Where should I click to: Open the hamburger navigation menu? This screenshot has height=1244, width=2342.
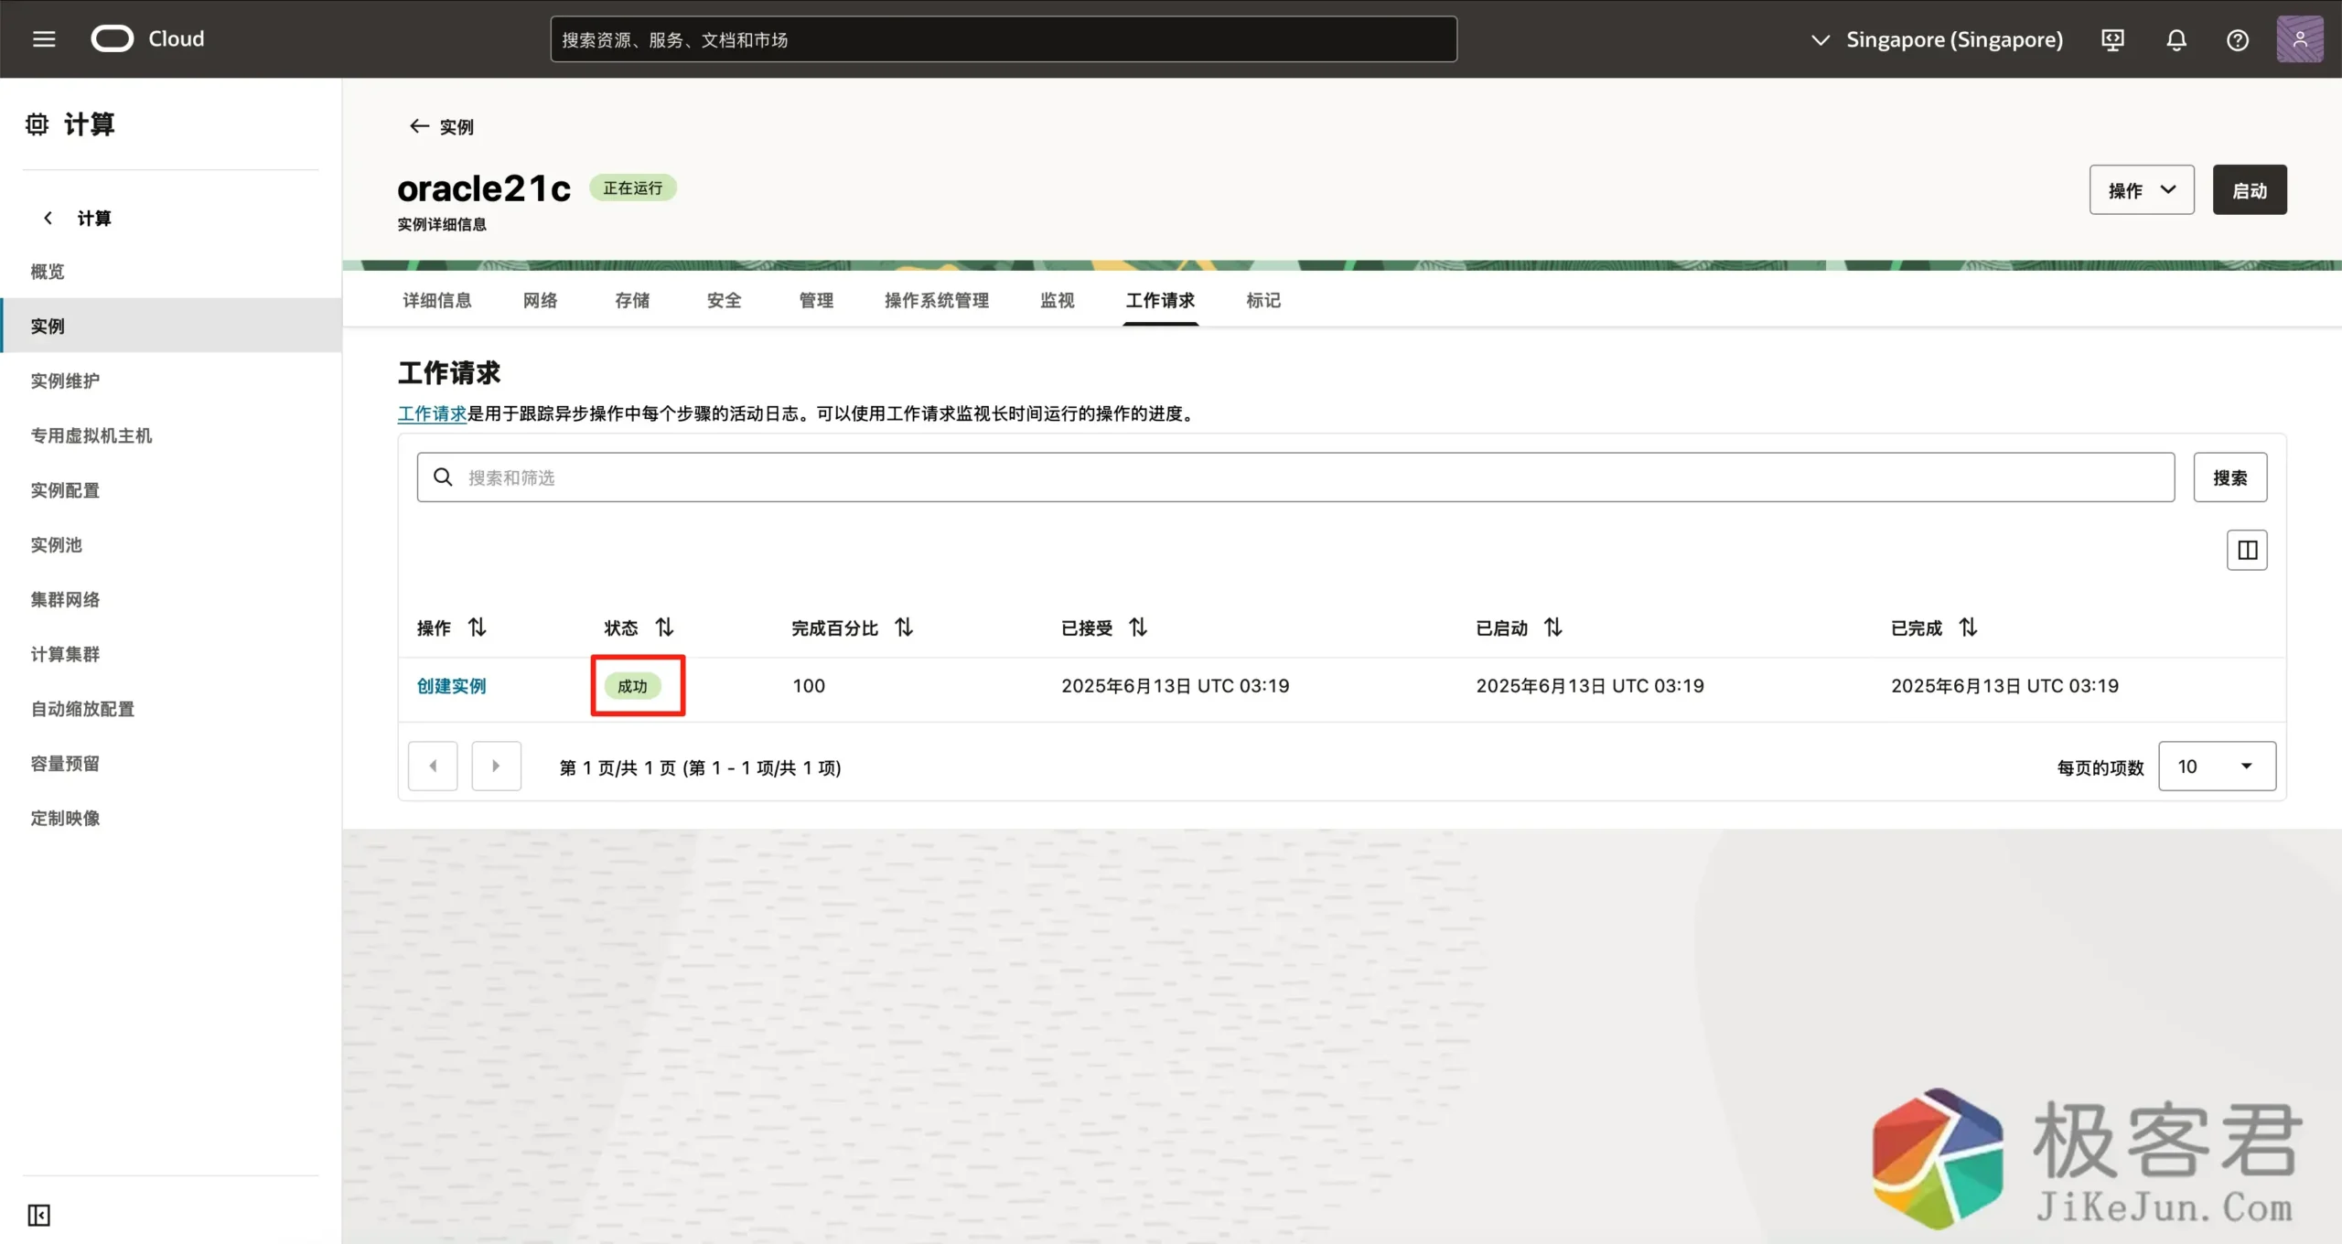44,39
